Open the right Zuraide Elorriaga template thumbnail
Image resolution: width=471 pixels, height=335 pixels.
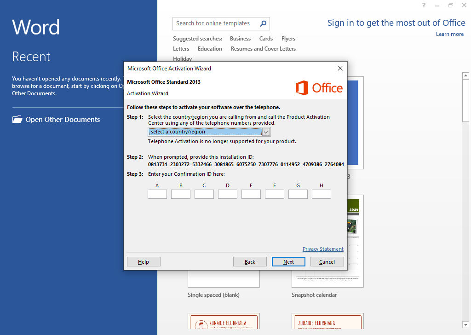click(327, 322)
